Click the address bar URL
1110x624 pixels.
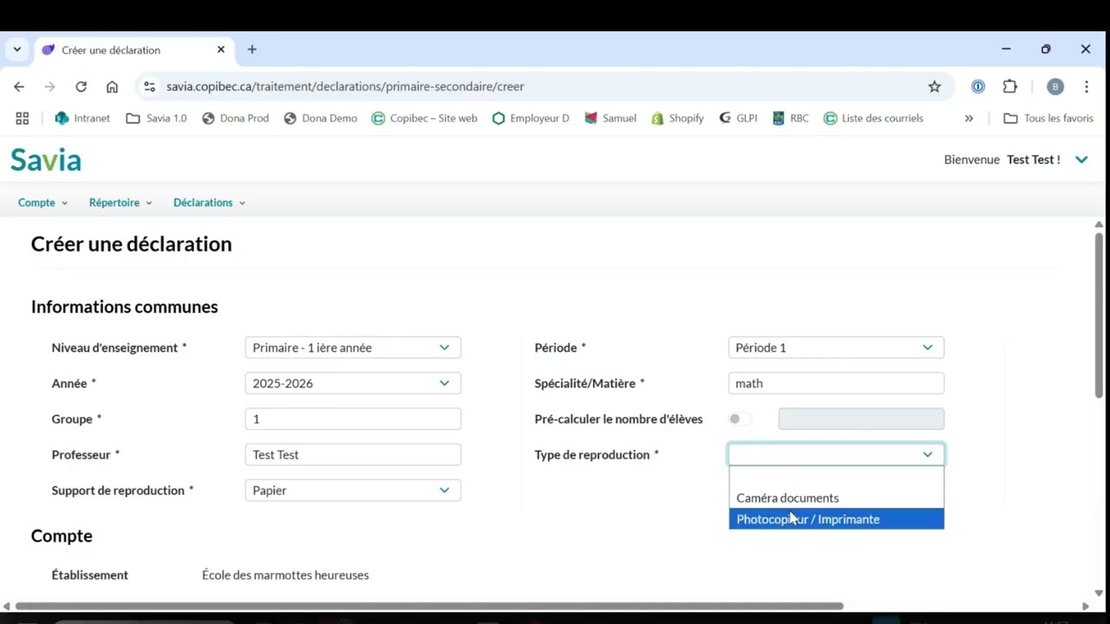pos(345,87)
